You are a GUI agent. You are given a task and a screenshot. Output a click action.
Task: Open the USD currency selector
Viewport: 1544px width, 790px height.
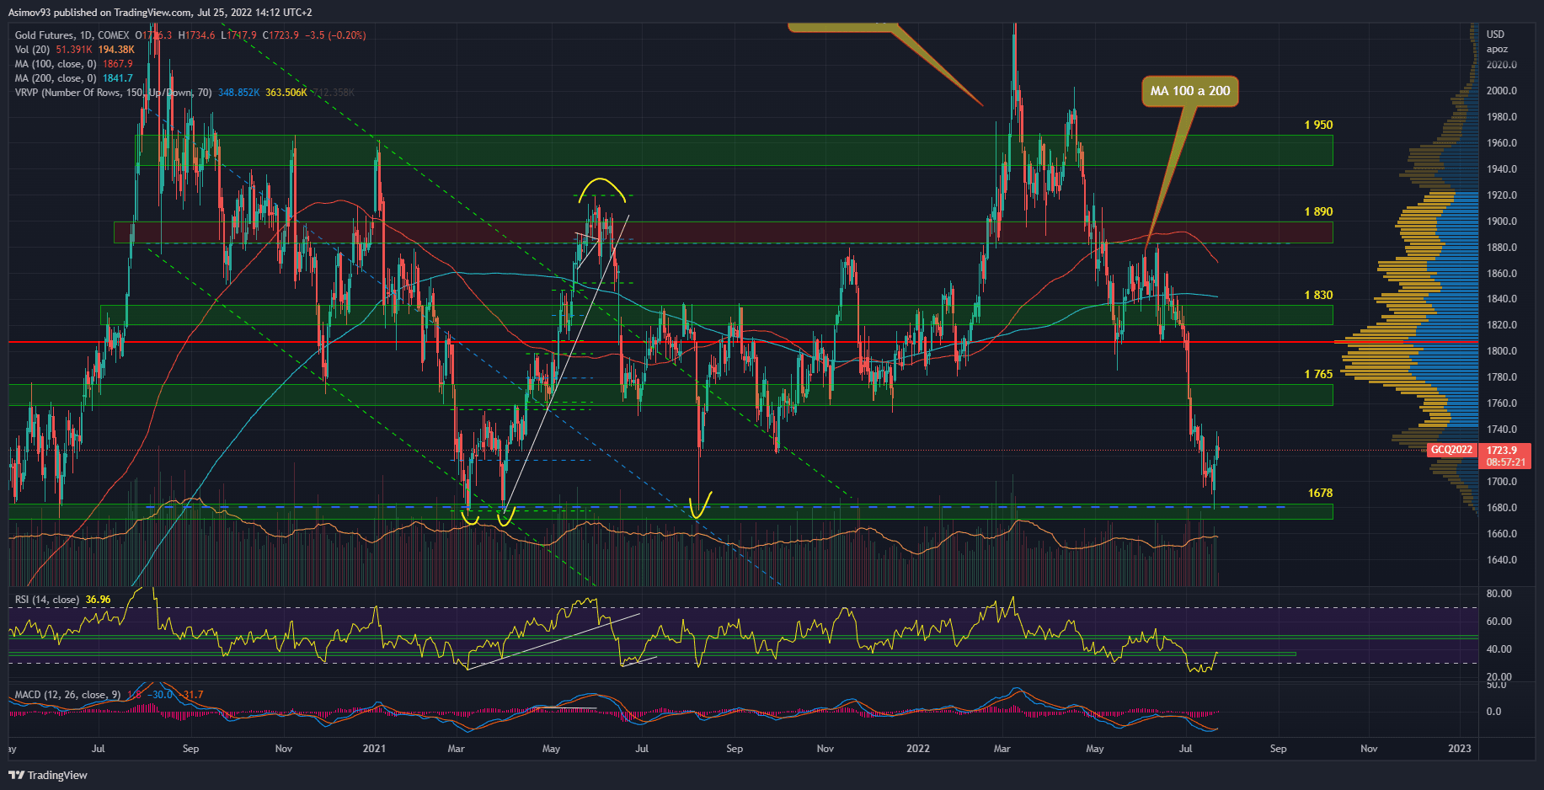(x=1495, y=35)
